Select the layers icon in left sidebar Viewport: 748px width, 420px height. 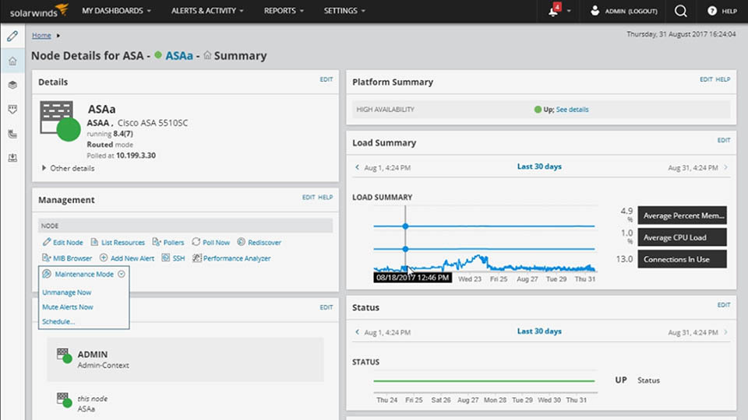12,85
